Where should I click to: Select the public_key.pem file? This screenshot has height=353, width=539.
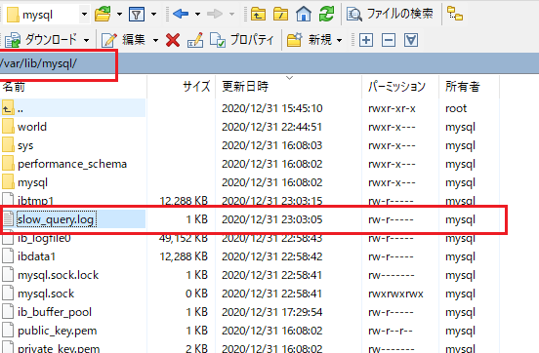click(57, 331)
